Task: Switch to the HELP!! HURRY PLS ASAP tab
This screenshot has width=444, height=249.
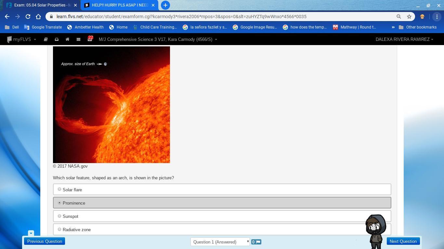Action: pyautogui.click(x=120, y=5)
